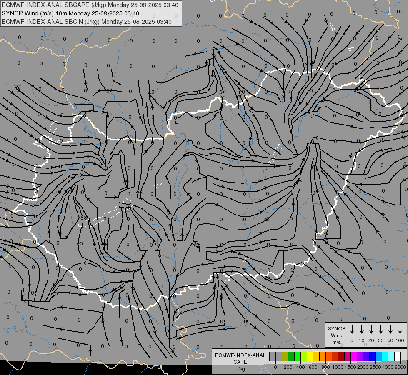Click the wind arrow above 100 m/s
The image size is (408, 375).
click(400, 329)
